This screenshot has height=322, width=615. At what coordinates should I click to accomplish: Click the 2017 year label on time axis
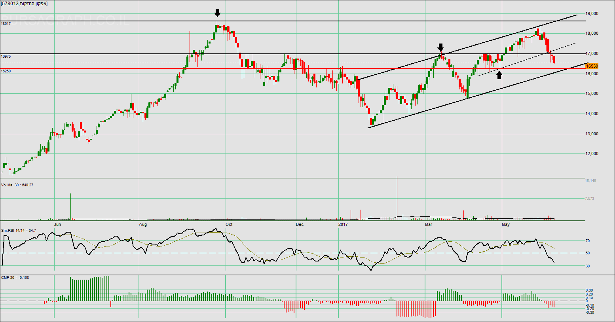pyautogui.click(x=343, y=224)
